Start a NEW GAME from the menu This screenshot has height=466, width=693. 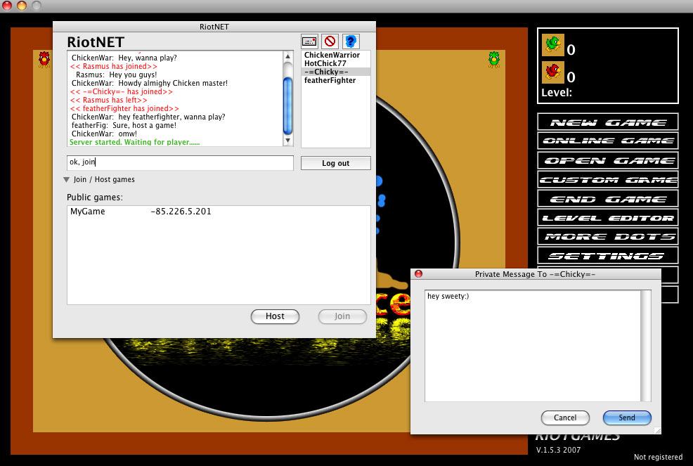[x=608, y=122]
